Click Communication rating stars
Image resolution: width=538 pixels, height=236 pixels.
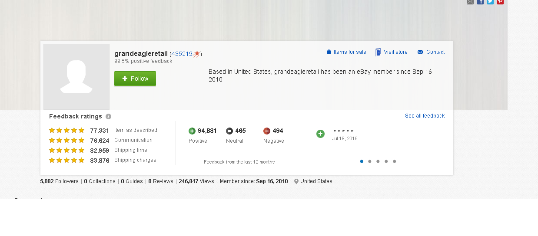66,140
